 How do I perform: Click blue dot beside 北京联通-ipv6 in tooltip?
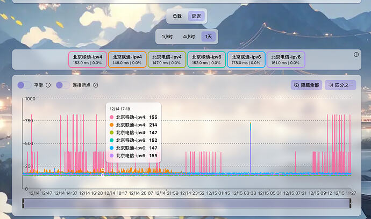click(x=111, y=148)
